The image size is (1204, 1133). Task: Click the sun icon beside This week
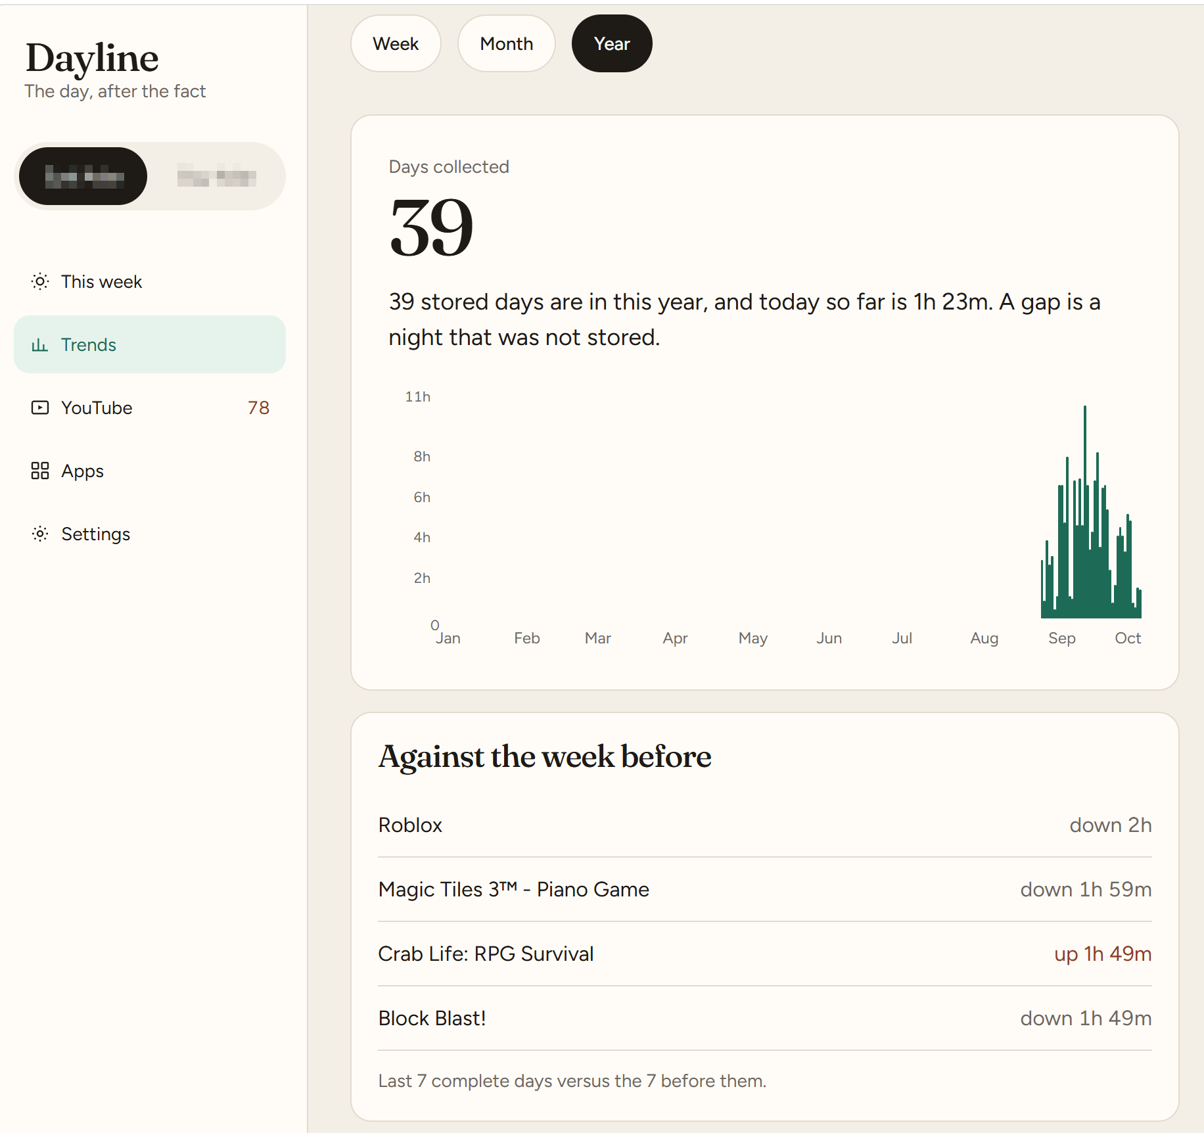40,282
